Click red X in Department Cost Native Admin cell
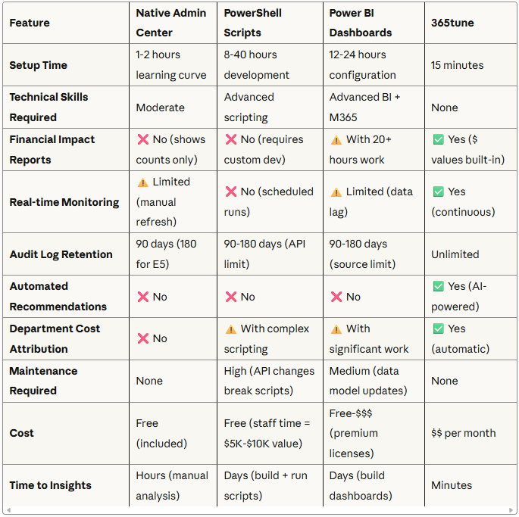519x517 pixels. coord(142,339)
